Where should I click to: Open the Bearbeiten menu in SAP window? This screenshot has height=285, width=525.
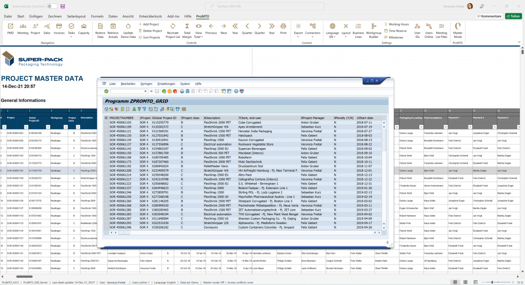tap(128, 84)
